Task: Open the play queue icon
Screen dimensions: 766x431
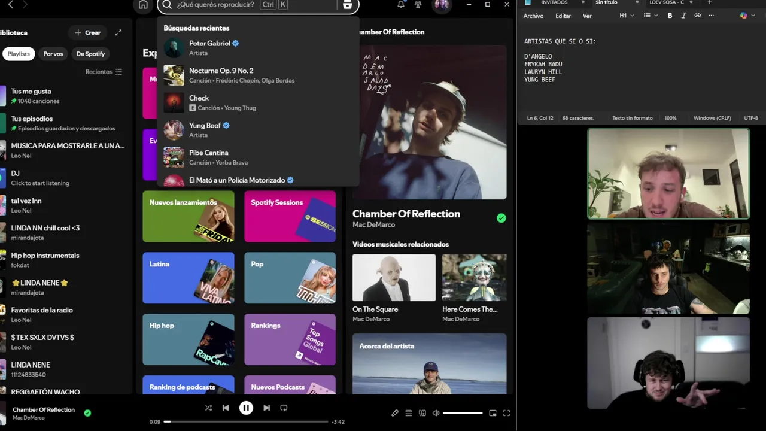Action: [x=409, y=413]
